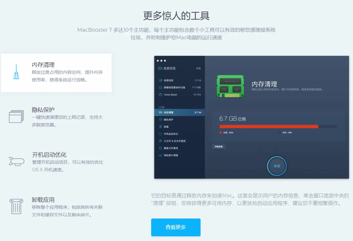Click the trash icon beside sidebar 卸载

(160, 127)
